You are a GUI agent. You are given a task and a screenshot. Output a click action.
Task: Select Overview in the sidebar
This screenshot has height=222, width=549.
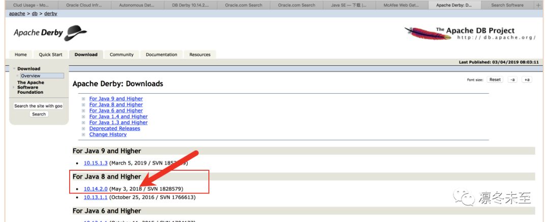click(42, 76)
